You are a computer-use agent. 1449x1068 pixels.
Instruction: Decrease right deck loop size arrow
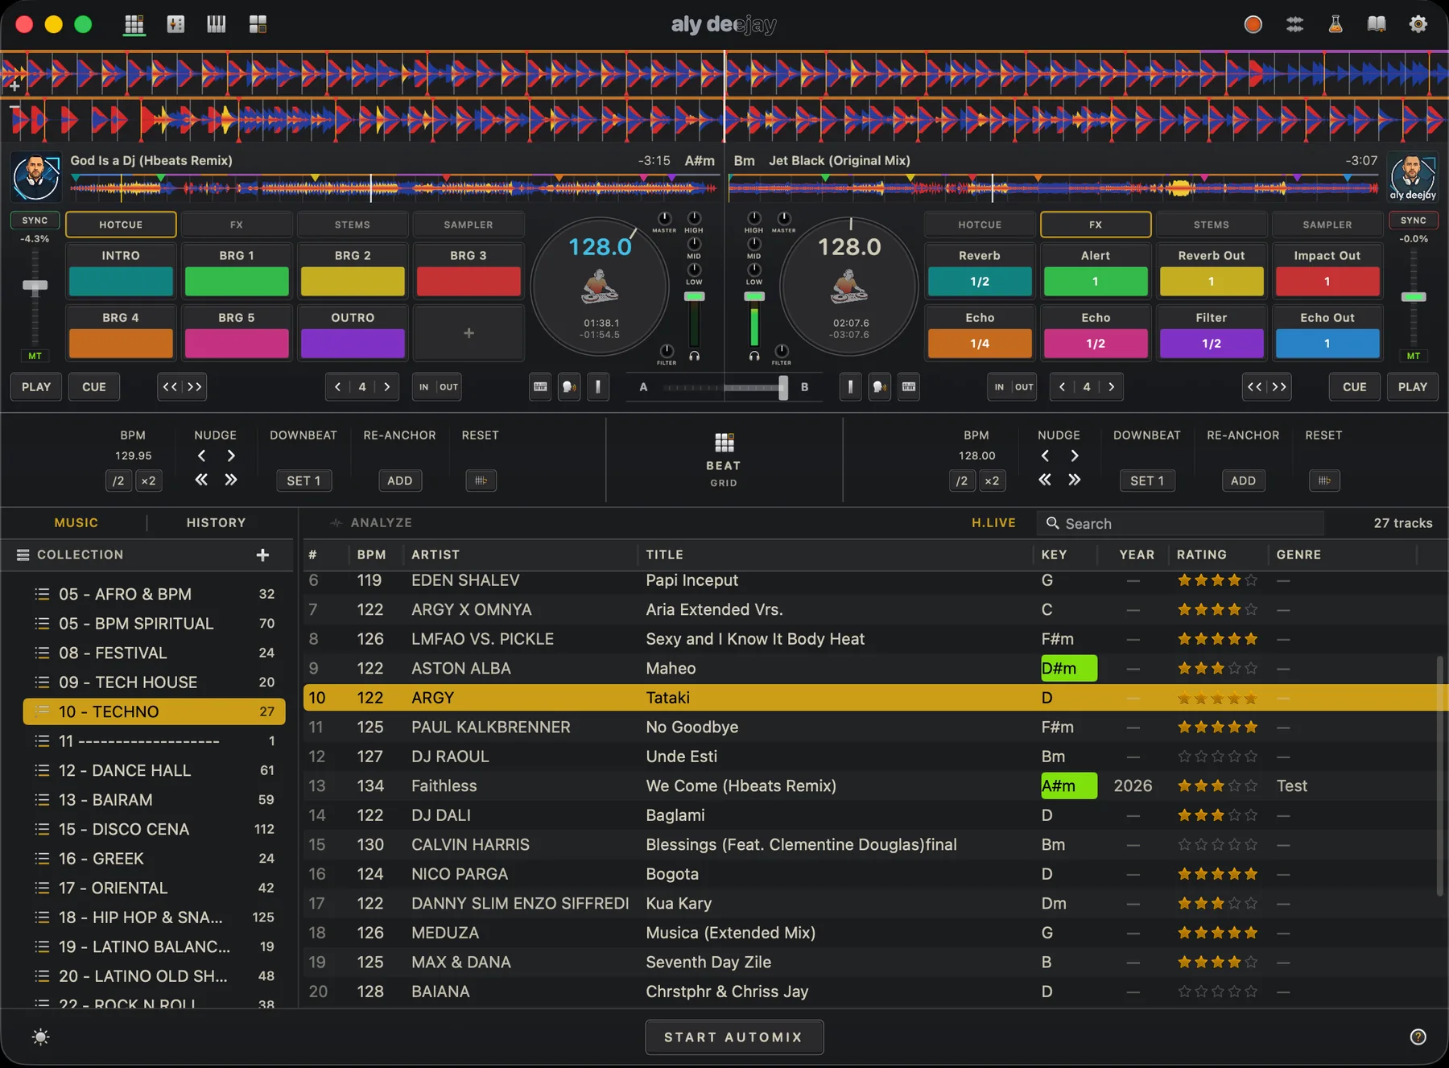coord(1062,387)
